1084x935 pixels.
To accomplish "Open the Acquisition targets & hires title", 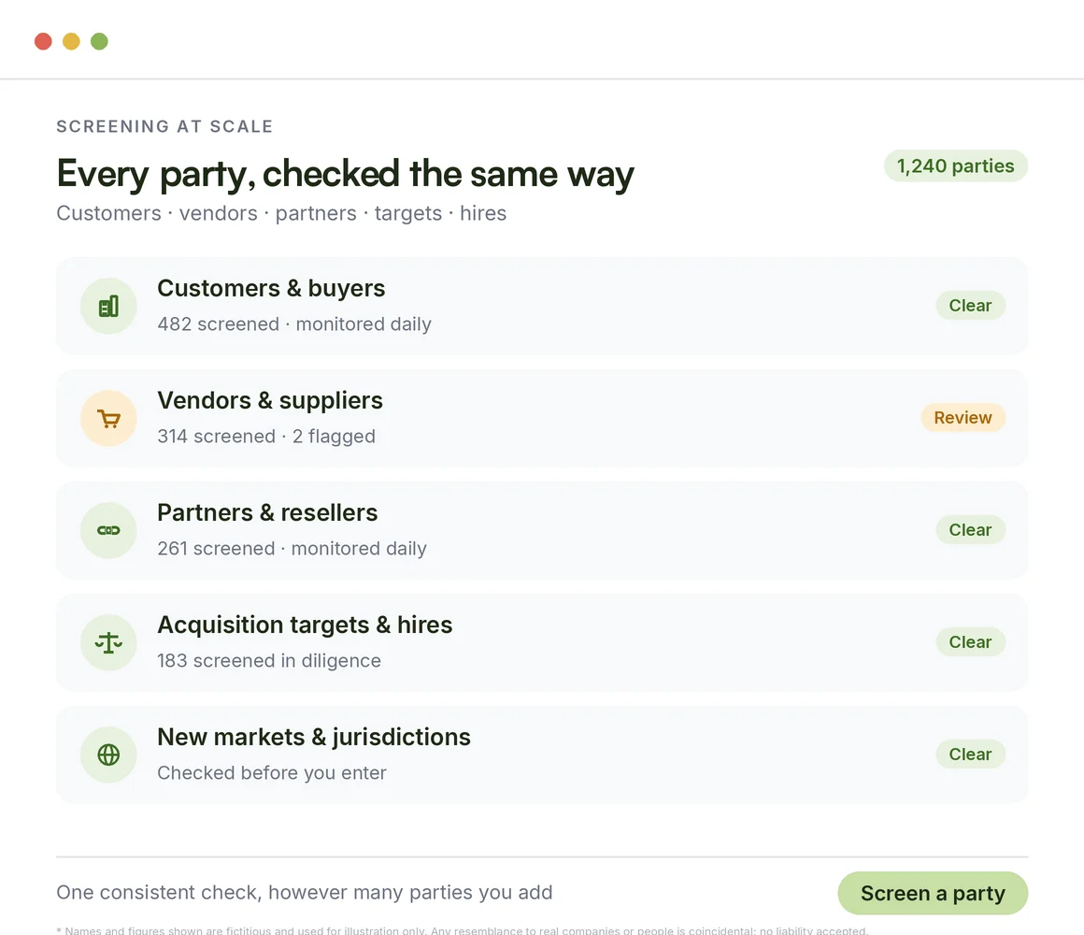I will pos(305,625).
